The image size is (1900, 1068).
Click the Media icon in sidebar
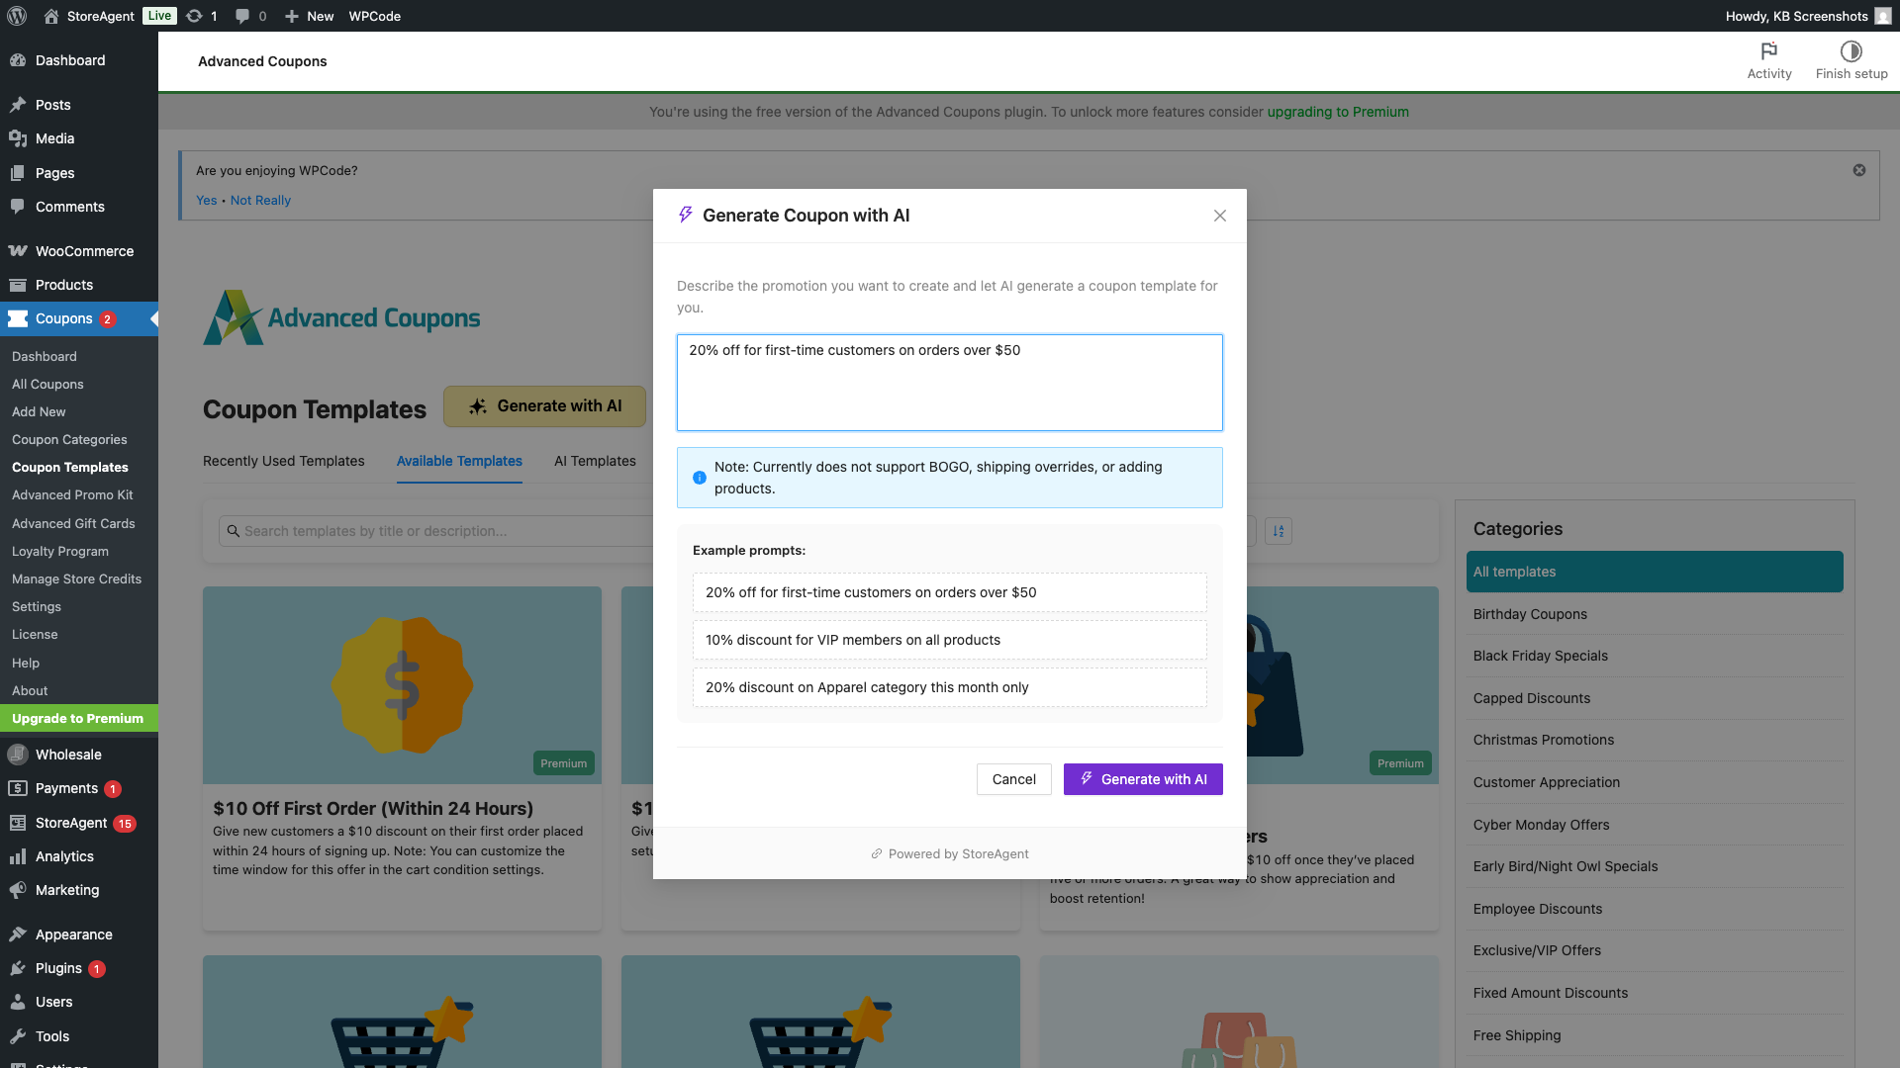(x=18, y=138)
